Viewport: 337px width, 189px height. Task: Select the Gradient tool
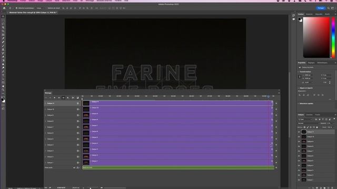point(3,60)
